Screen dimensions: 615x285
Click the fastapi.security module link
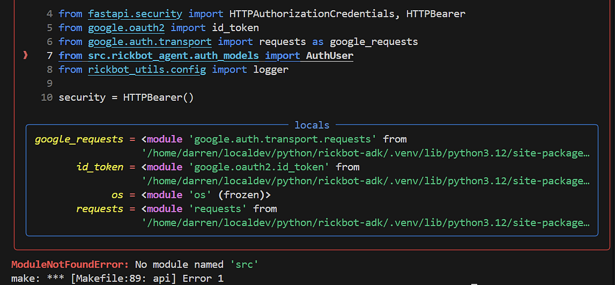(x=135, y=14)
